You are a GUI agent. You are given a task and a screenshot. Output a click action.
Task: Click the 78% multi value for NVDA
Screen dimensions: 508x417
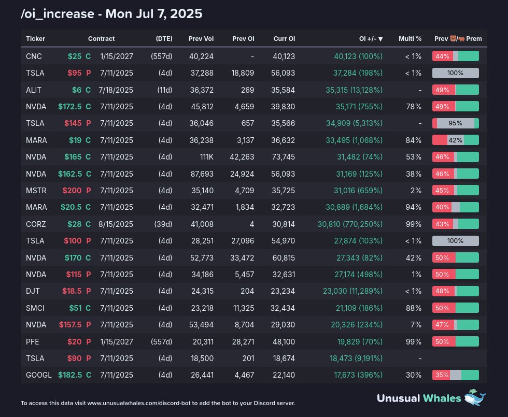point(414,107)
